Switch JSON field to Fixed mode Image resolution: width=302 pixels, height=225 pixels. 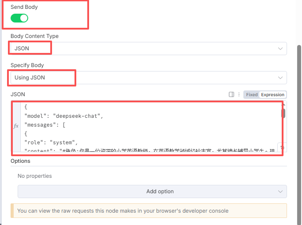252,95
